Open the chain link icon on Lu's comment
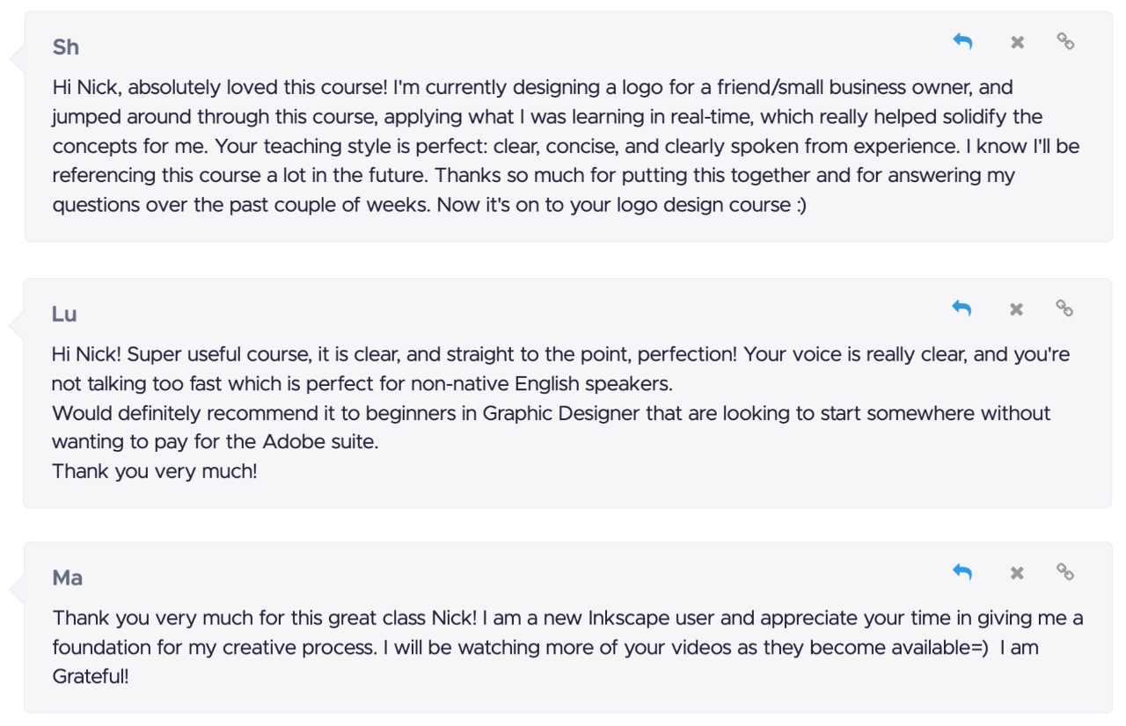 coord(1064,309)
